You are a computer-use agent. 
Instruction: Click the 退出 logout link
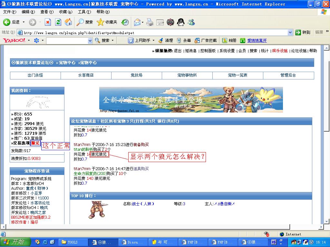pyautogui.click(x=178, y=50)
